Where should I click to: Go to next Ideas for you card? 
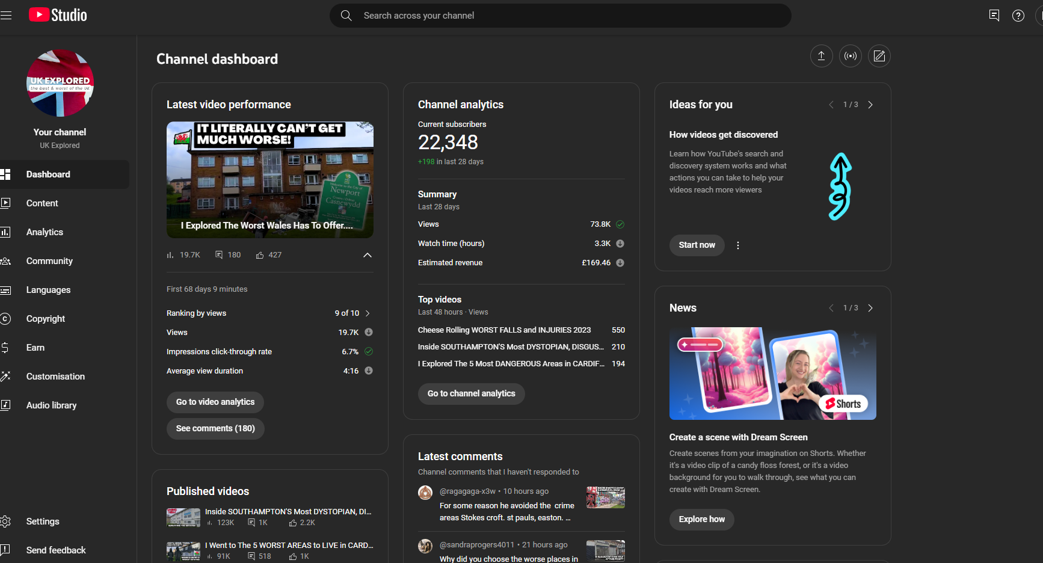(x=870, y=105)
